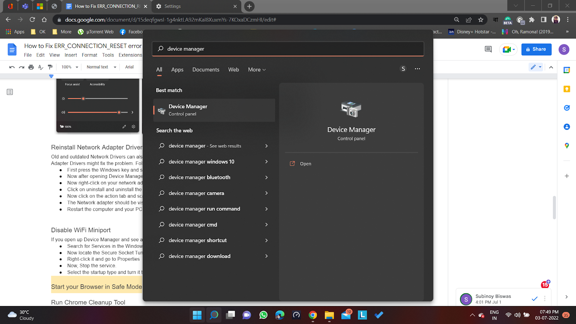
Task: Open Google Keep in side panel
Action: coord(567,89)
